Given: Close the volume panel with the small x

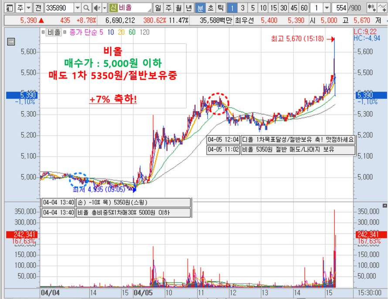Looking at the screenshot, I should tap(384, 205).
